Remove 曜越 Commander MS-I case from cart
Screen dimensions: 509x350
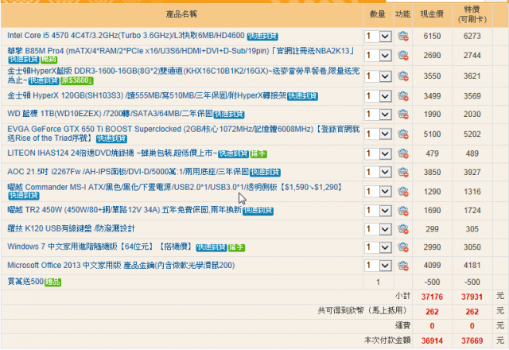(403, 192)
